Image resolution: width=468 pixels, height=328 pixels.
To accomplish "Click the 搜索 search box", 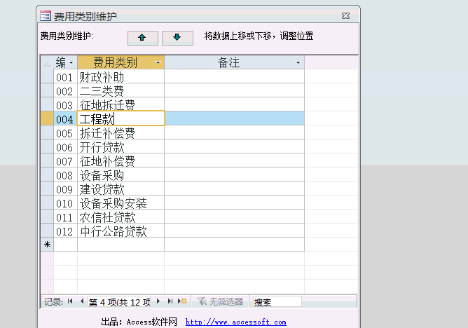I will (277, 302).
